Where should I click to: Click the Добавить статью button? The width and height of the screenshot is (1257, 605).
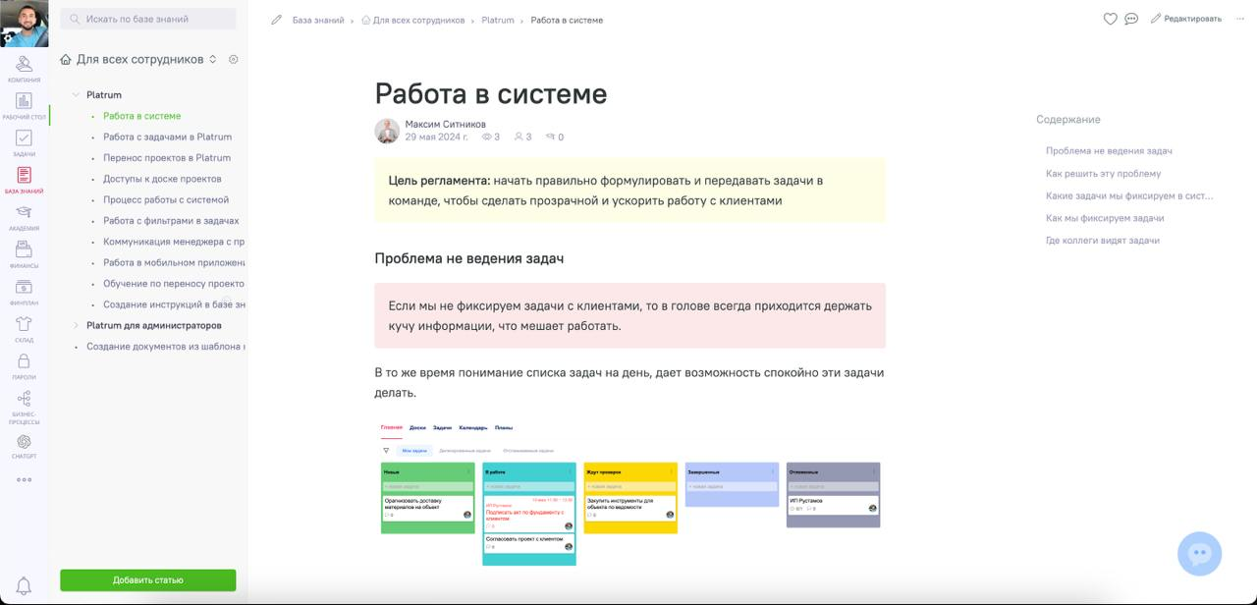pos(148,579)
